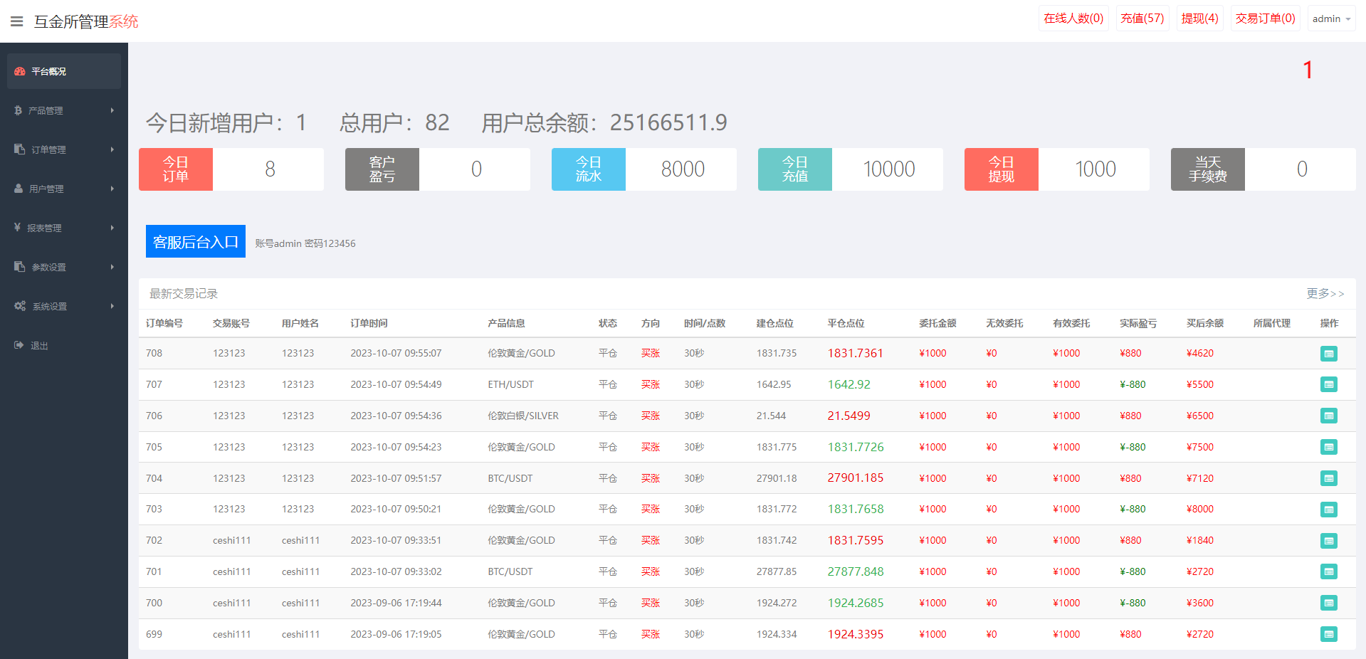Open the admin account dropdown
The width and height of the screenshot is (1366, 659).
(x=1330, y=18)
